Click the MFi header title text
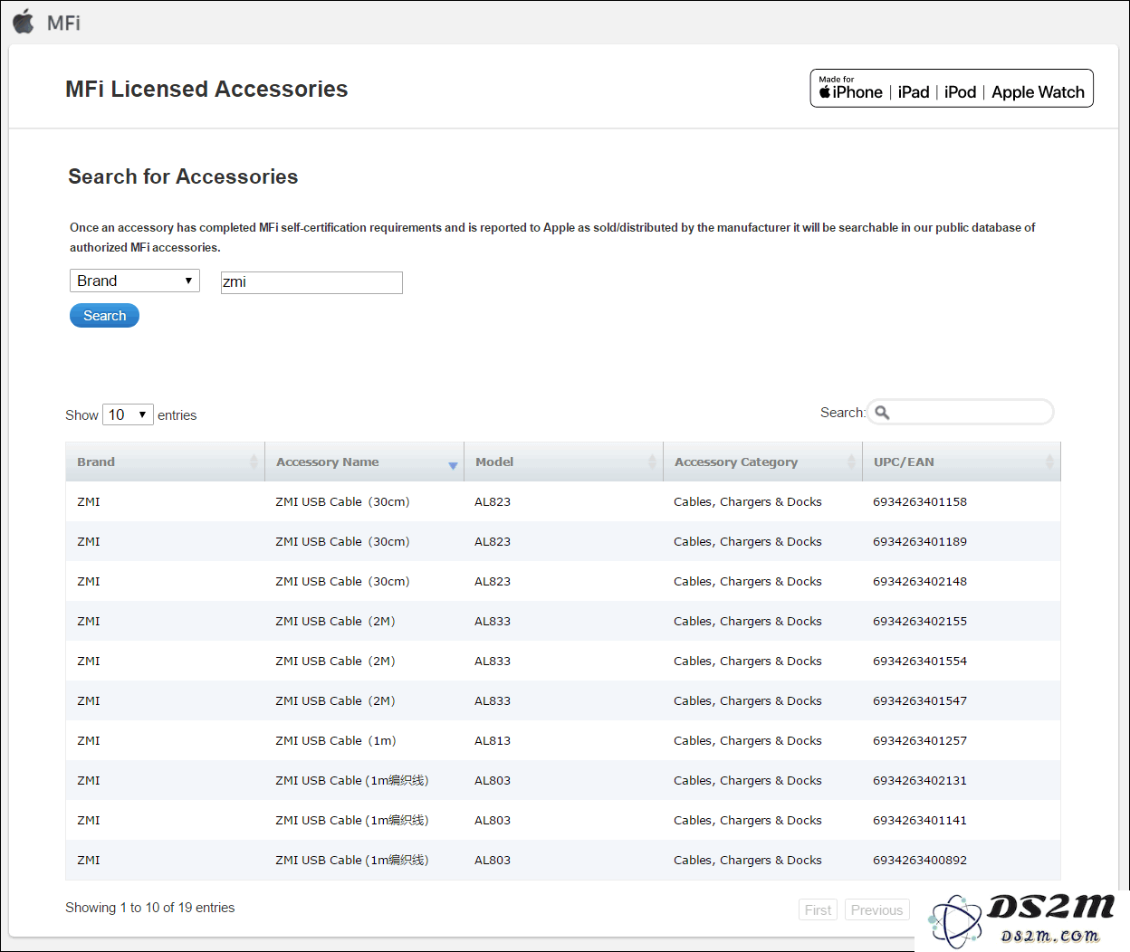 pos(63,23)
